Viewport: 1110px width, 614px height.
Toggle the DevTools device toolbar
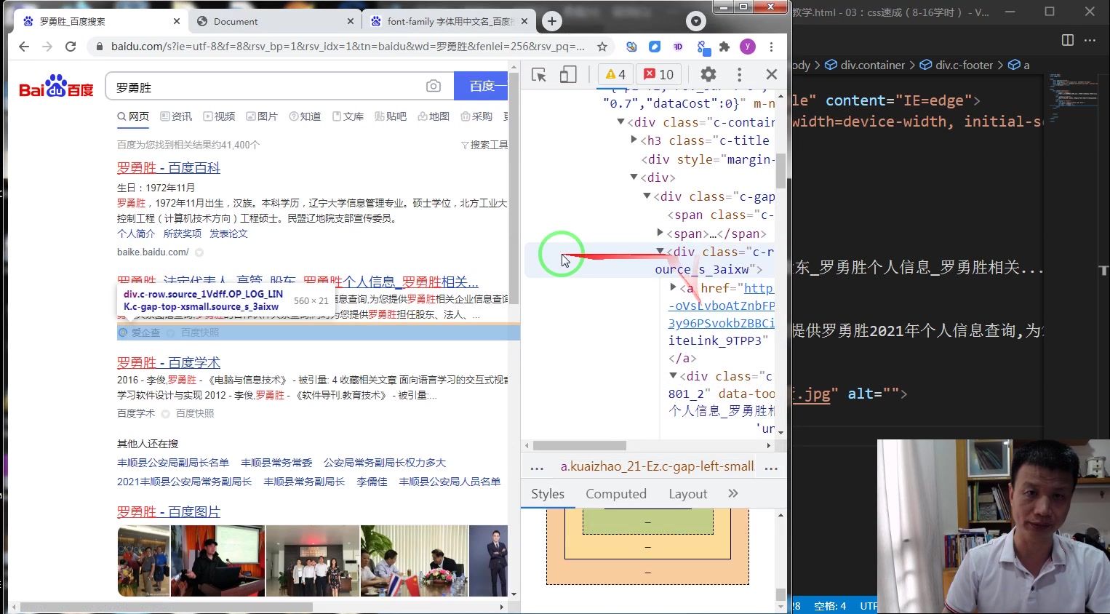[568, 74]
